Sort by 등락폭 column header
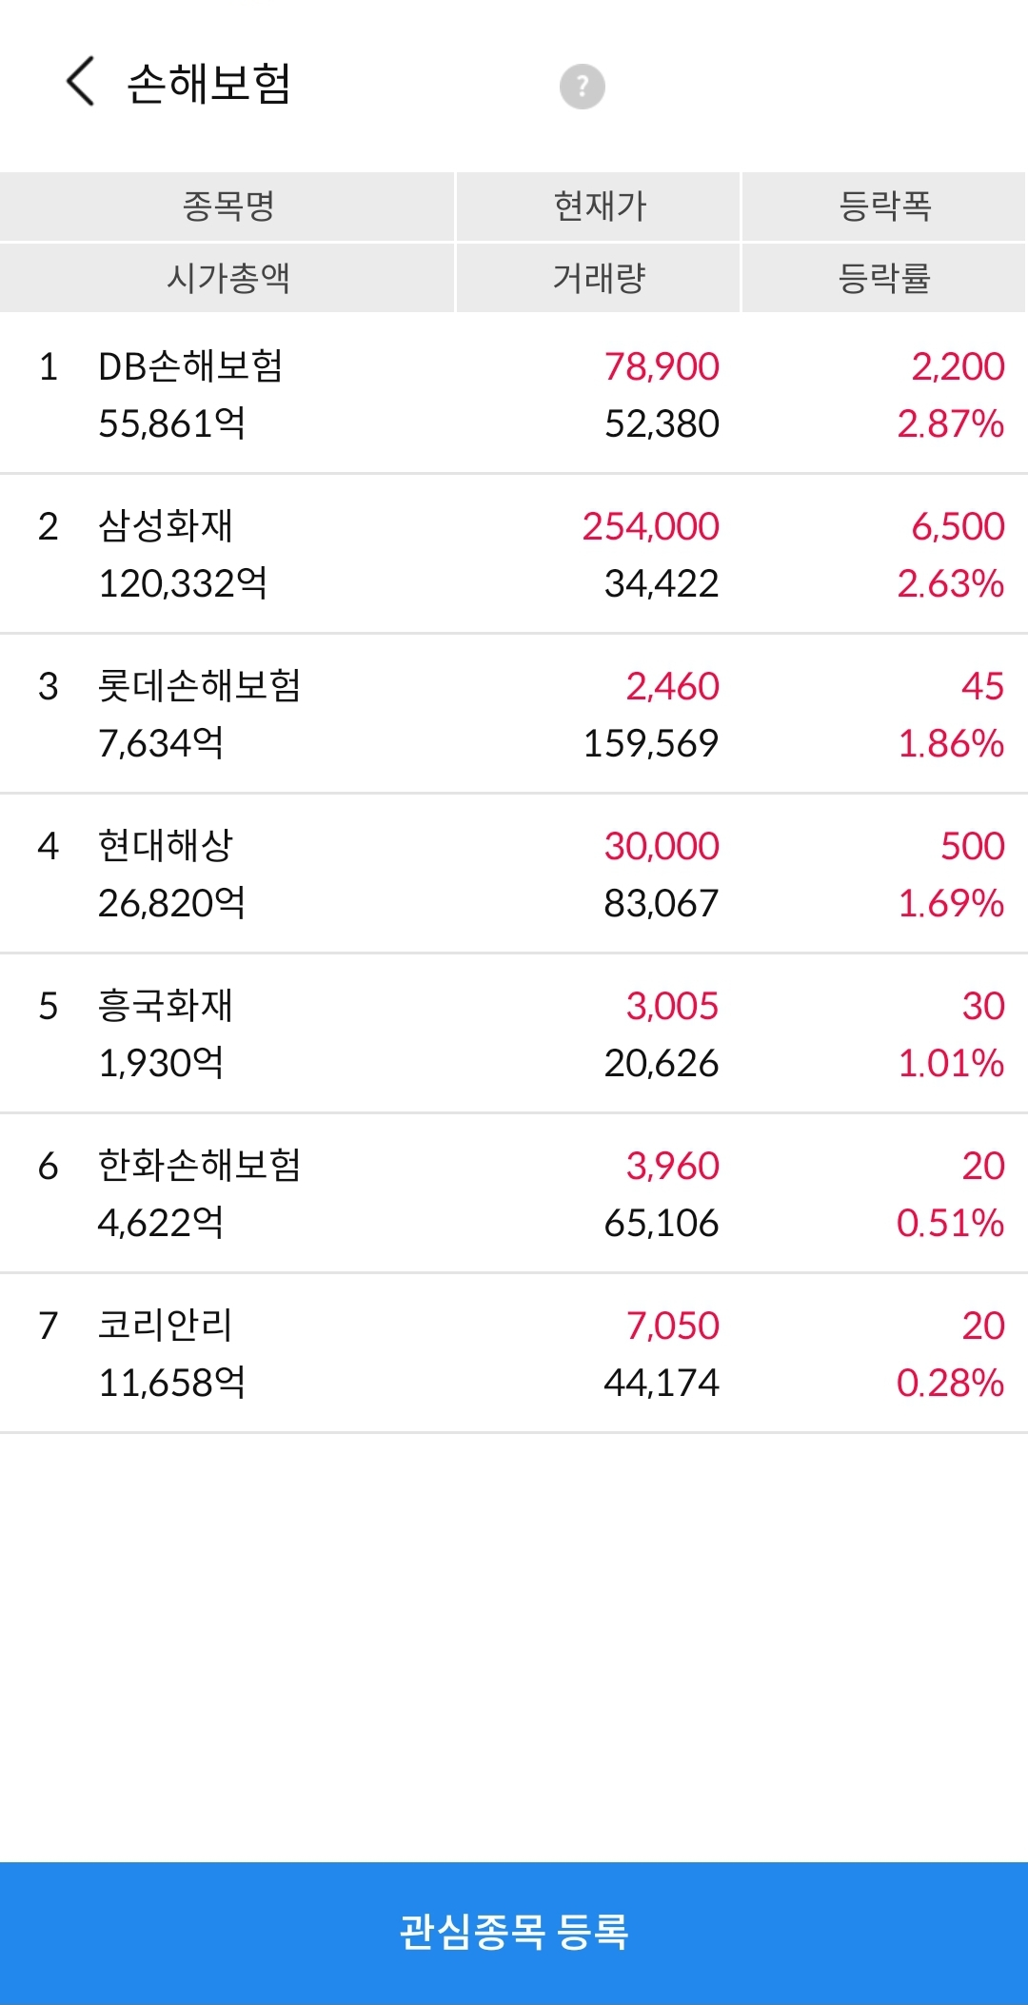This screenshot has height=2005, width=1028. pos(884,206)
